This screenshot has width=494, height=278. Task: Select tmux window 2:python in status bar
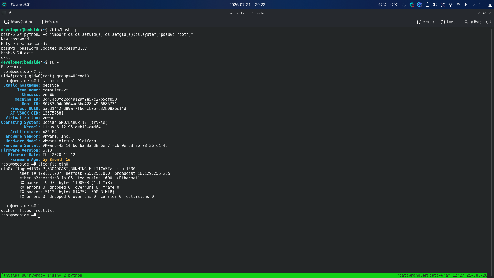(x=73, y=275)
